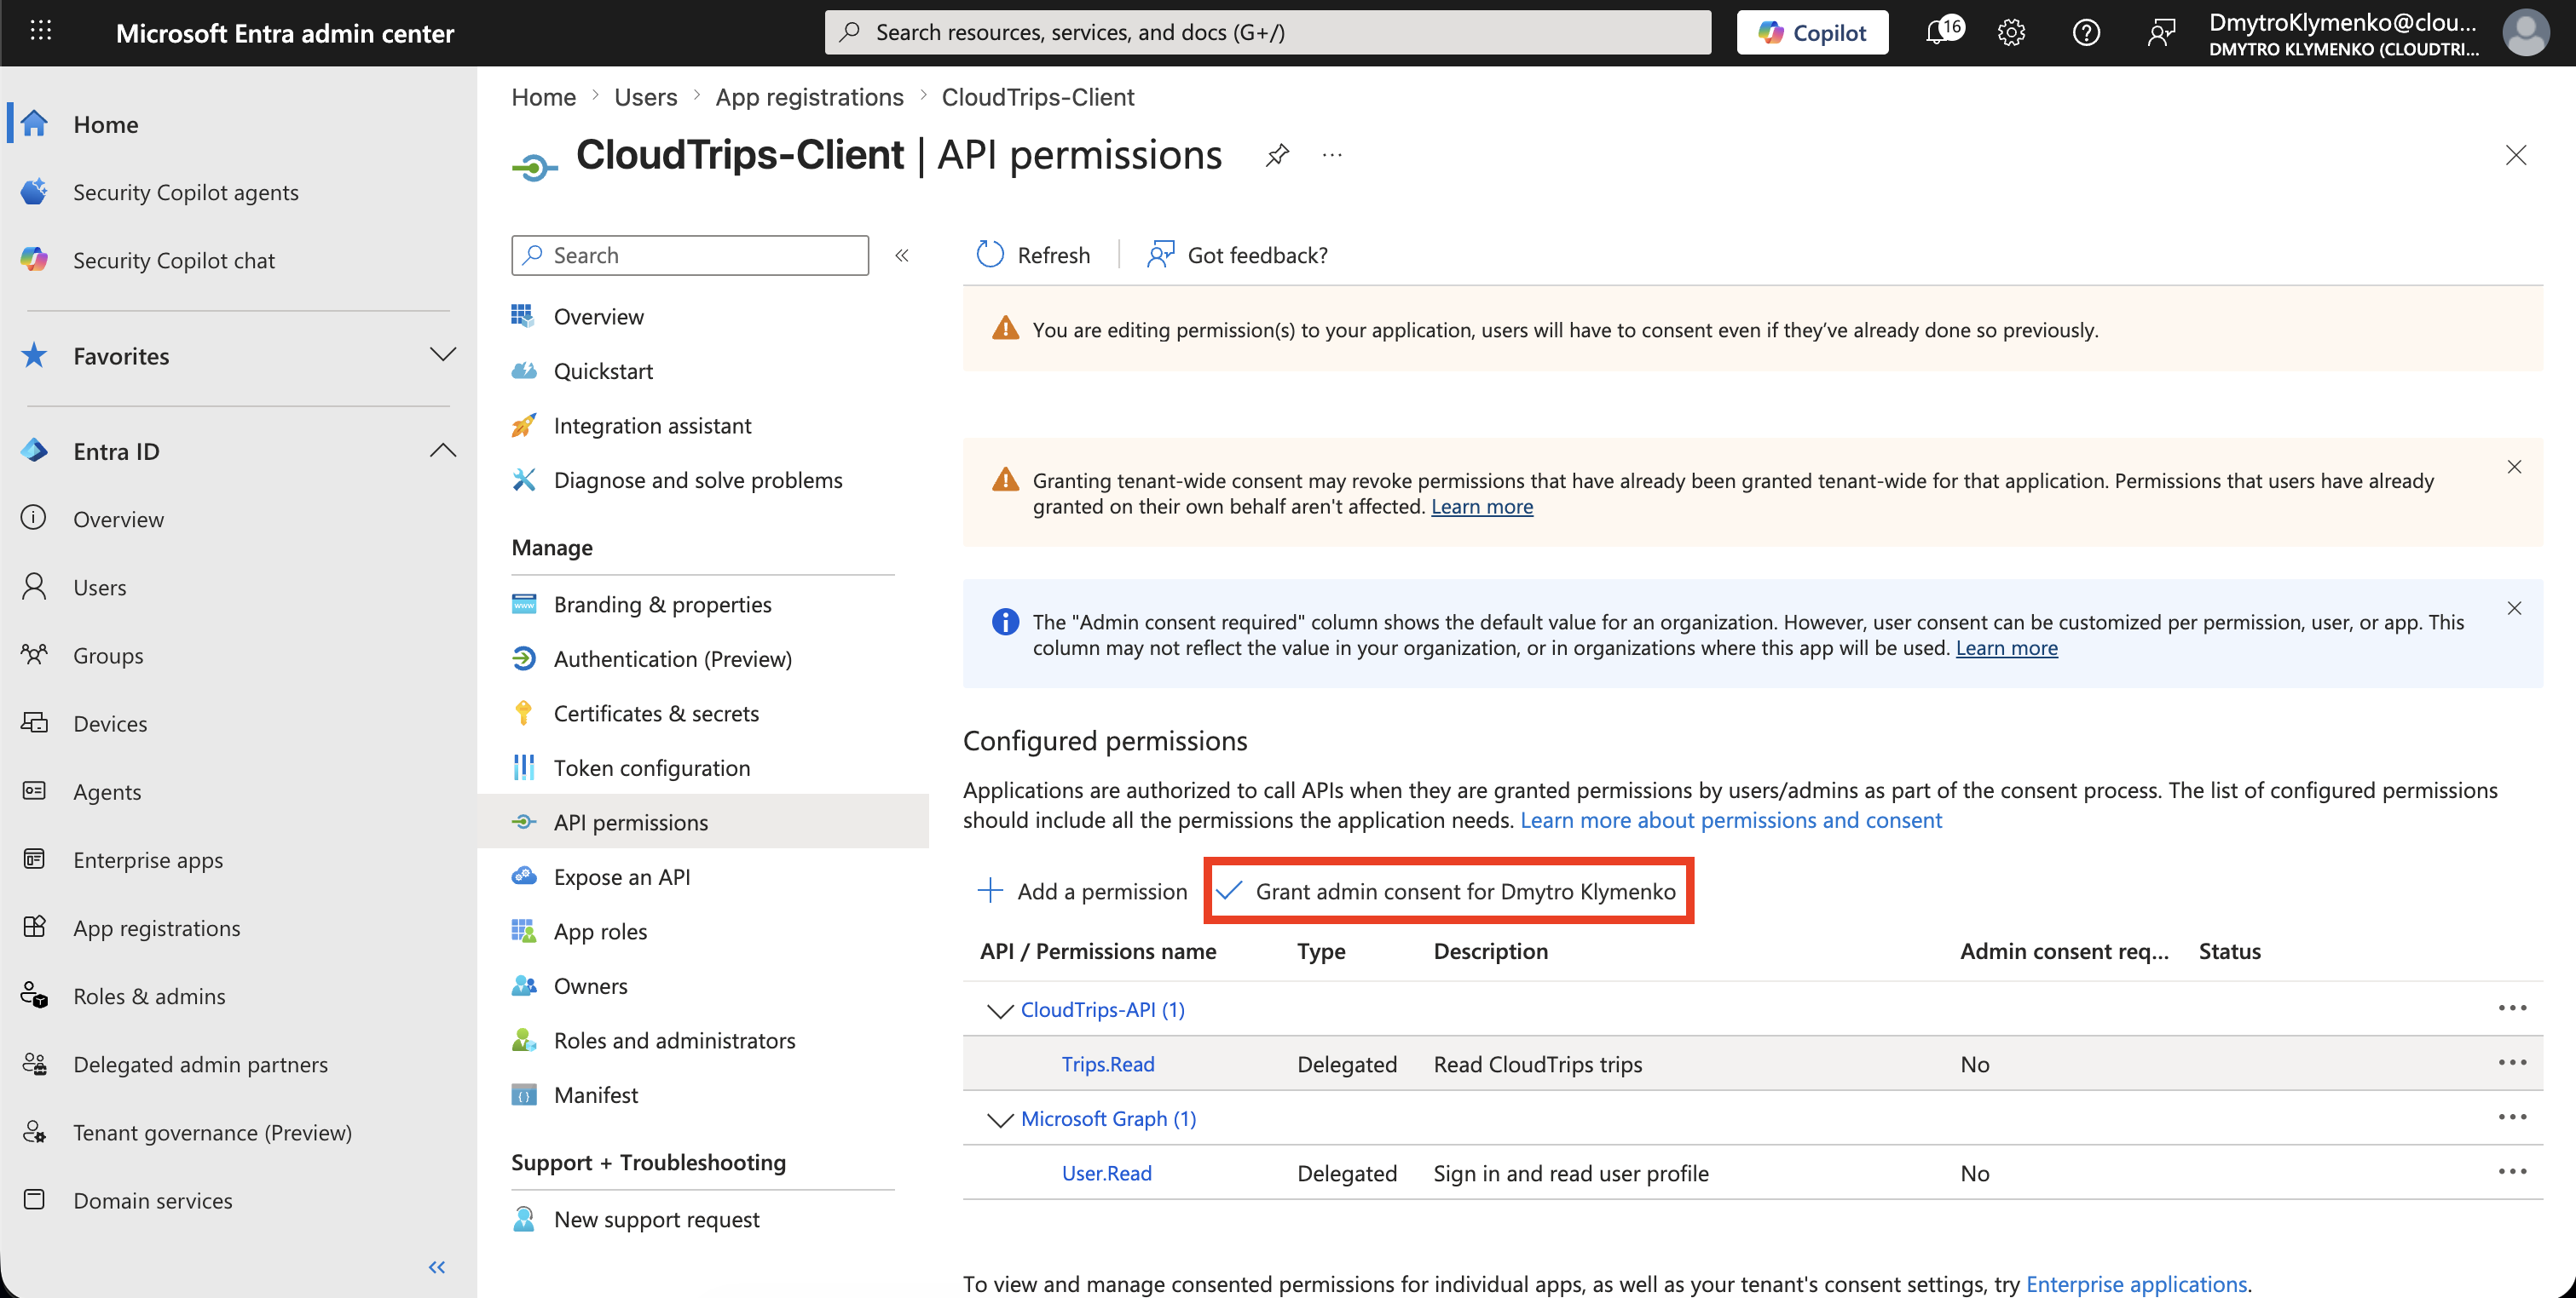Open the more options ellipsis near title

click(x=1332, y=156)
